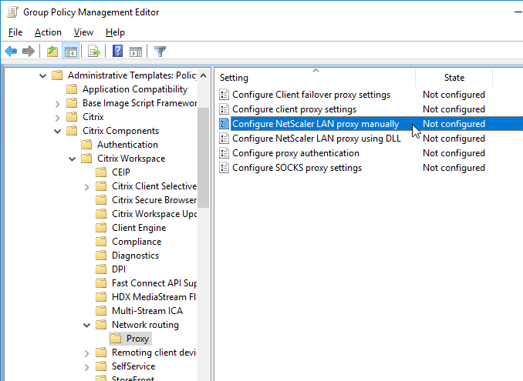Select Configure proxy authentication setting

[x=296, y=153]
